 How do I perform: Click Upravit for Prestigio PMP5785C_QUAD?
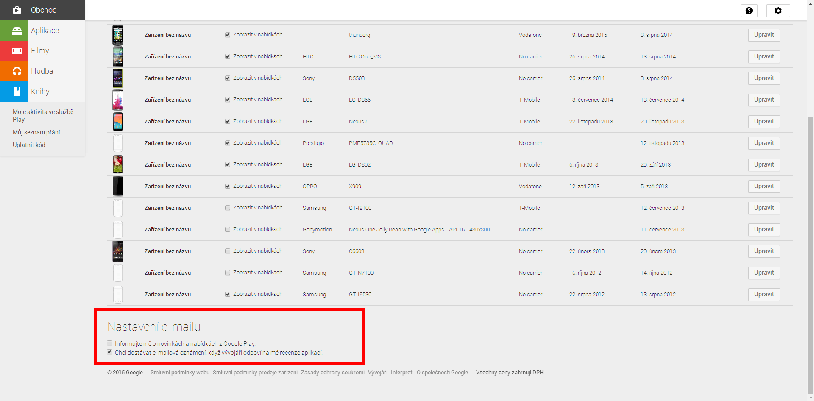[x=764, y=143]
